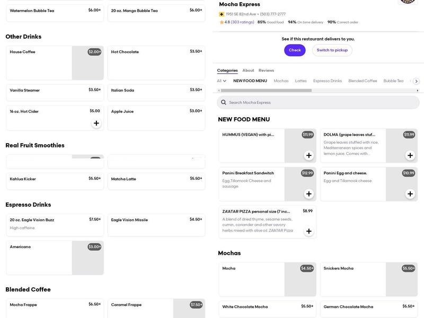Click the Search Mocha Express field

pyautogui.click(x=318, y=102)
